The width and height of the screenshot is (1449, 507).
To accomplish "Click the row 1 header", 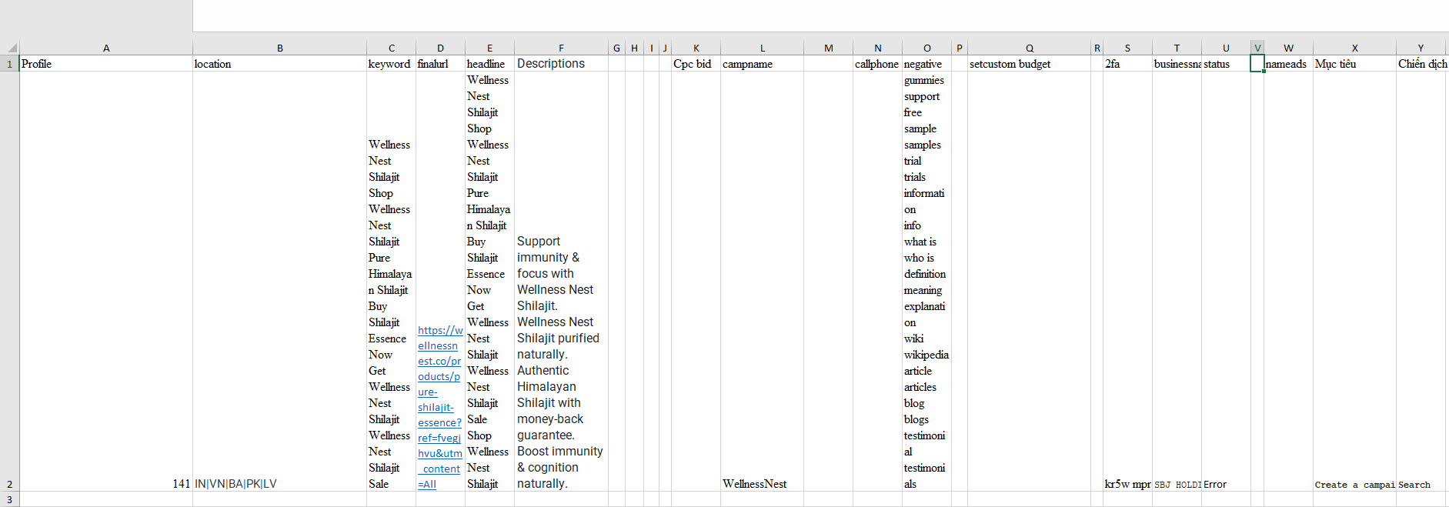I will [x=9, y=64].
